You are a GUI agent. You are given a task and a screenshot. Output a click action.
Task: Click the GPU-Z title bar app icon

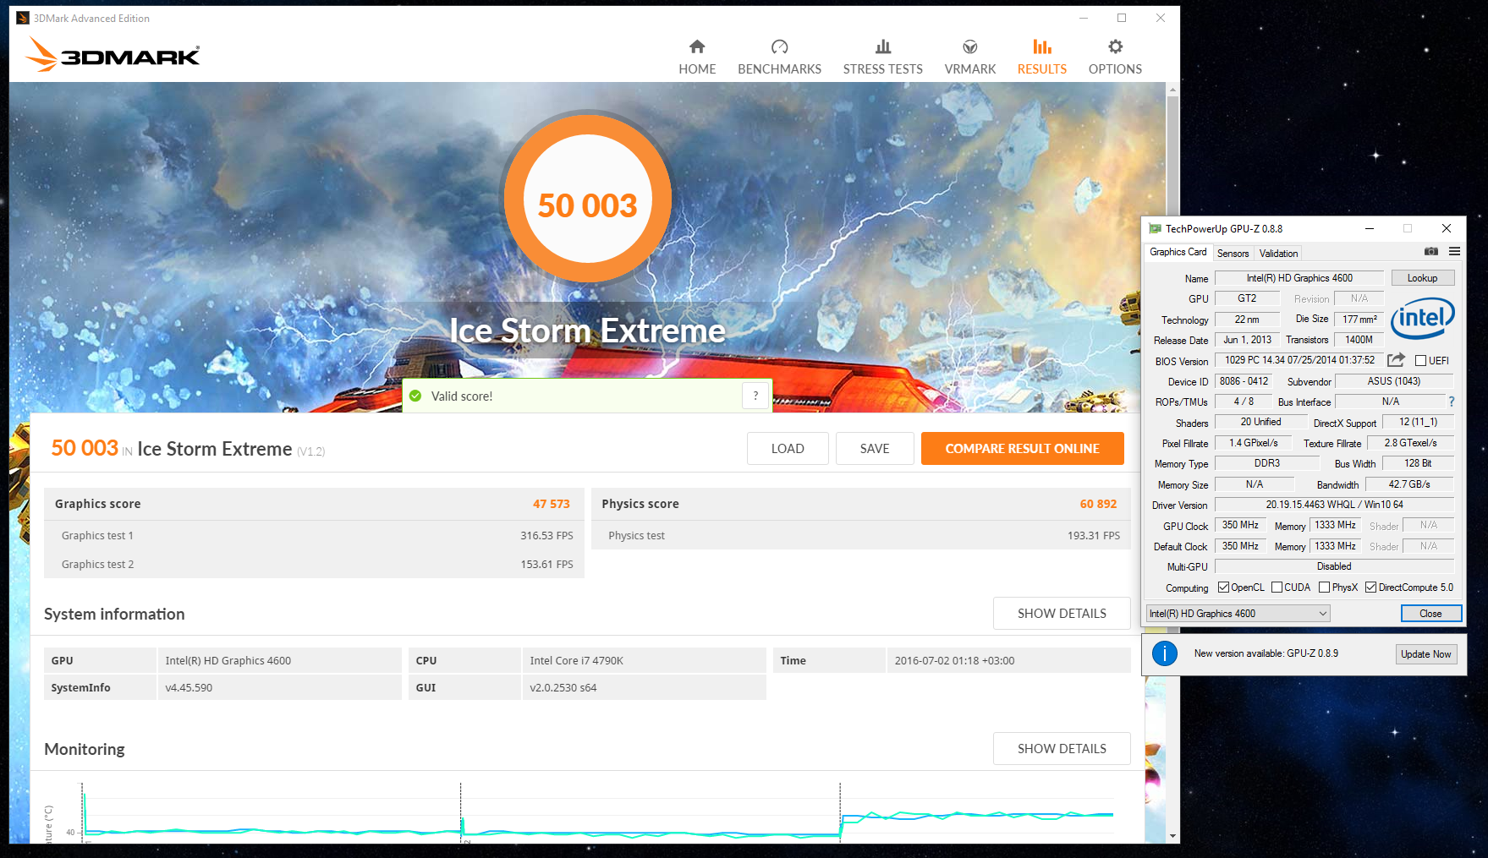(1155, 228)
